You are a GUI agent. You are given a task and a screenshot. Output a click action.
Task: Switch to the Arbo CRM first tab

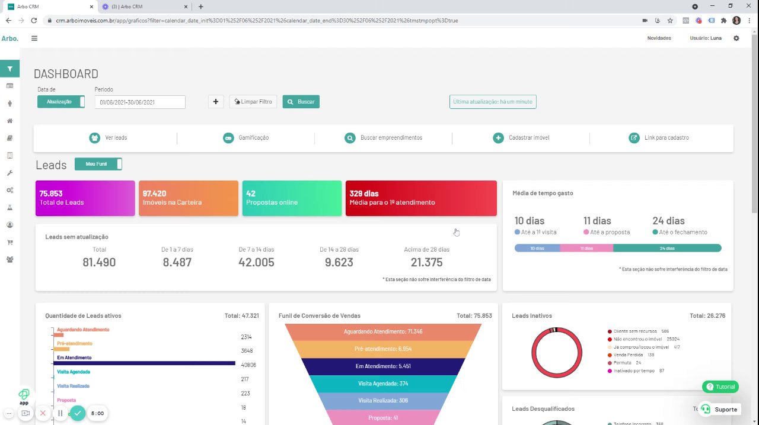pos(50,7)
